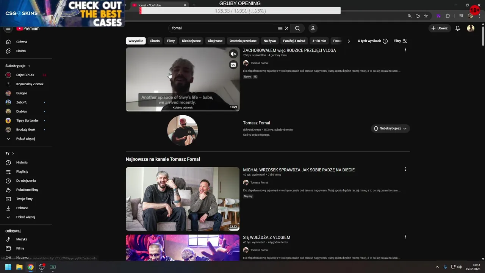
Task: Select the Nieobejrzane filter chip
Action: point(191,41)
